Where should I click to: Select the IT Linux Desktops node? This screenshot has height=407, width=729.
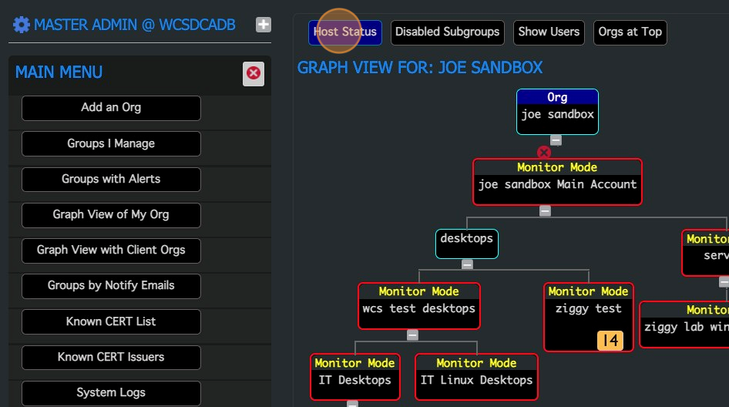[x=476, y=377]
